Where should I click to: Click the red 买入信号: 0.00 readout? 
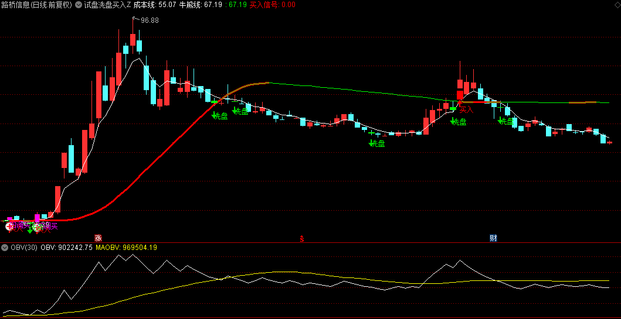(x=273, y=5)
